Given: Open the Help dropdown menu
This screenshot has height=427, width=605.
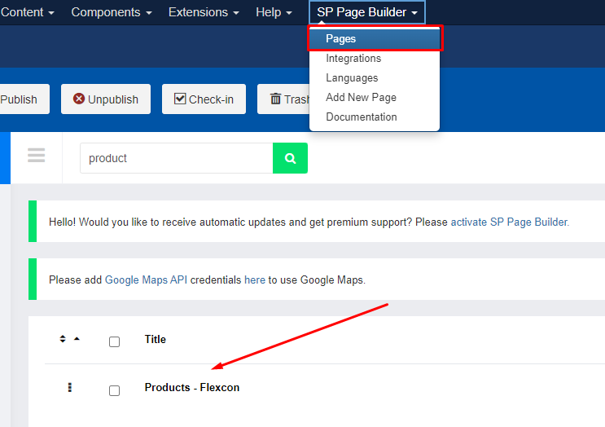Looking at the screenshot, I should pos(274,12).
